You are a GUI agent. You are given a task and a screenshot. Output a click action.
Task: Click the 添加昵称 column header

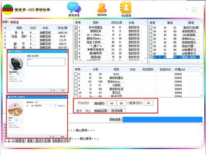click(x=148, y=69)
